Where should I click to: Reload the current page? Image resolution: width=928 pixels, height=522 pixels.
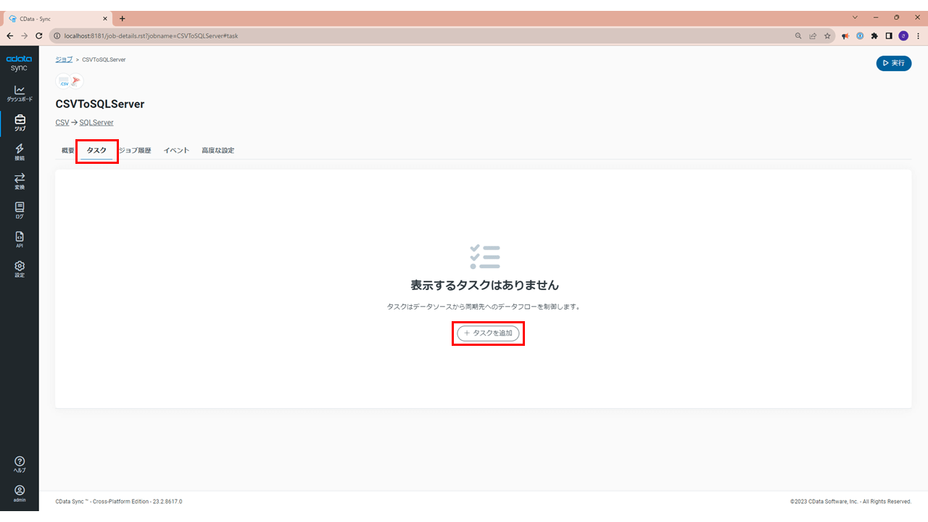click(x=39, y=36)
